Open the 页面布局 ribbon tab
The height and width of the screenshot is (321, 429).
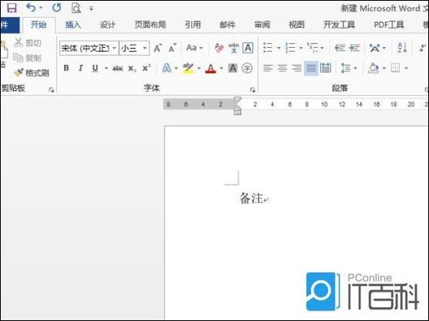[150, 25]
